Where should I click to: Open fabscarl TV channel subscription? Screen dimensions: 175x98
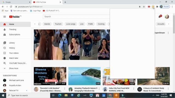[15, 90]
